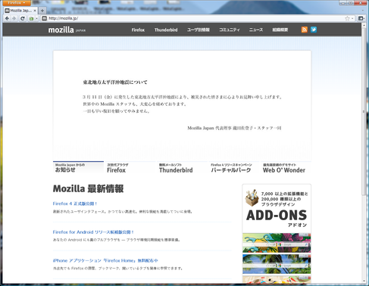Click the 東北地方太平洋沖地震について heading text
369x286 pixels.
pos(115,82)
